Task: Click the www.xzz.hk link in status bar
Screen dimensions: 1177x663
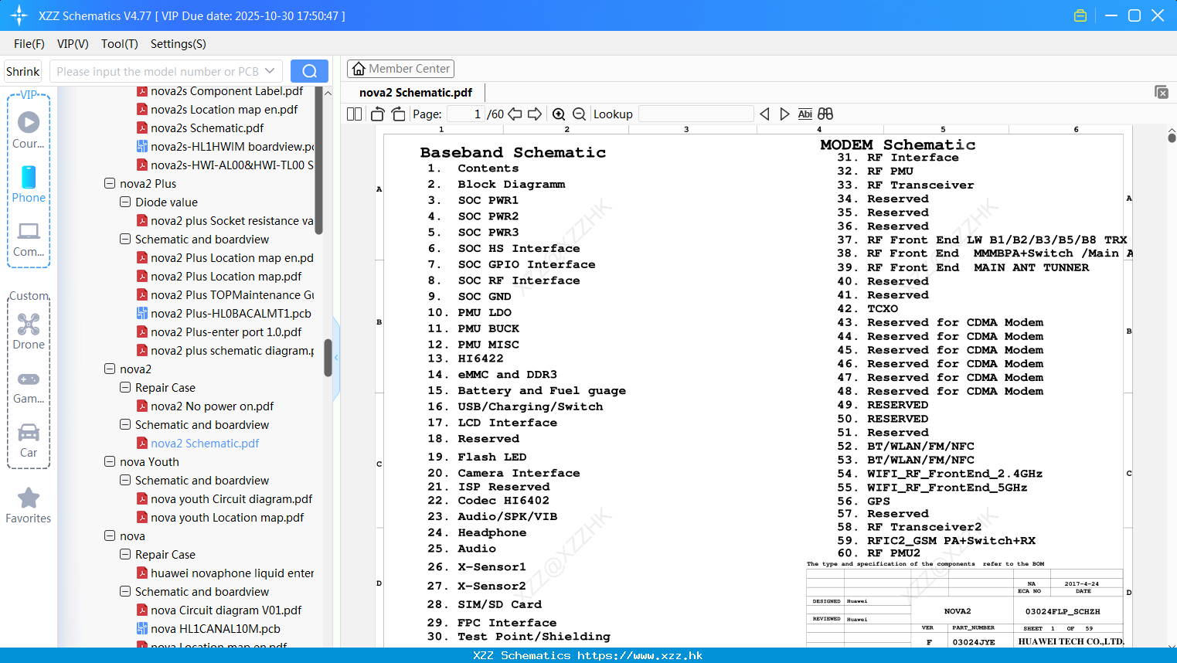Action: [x=639, y=655]
